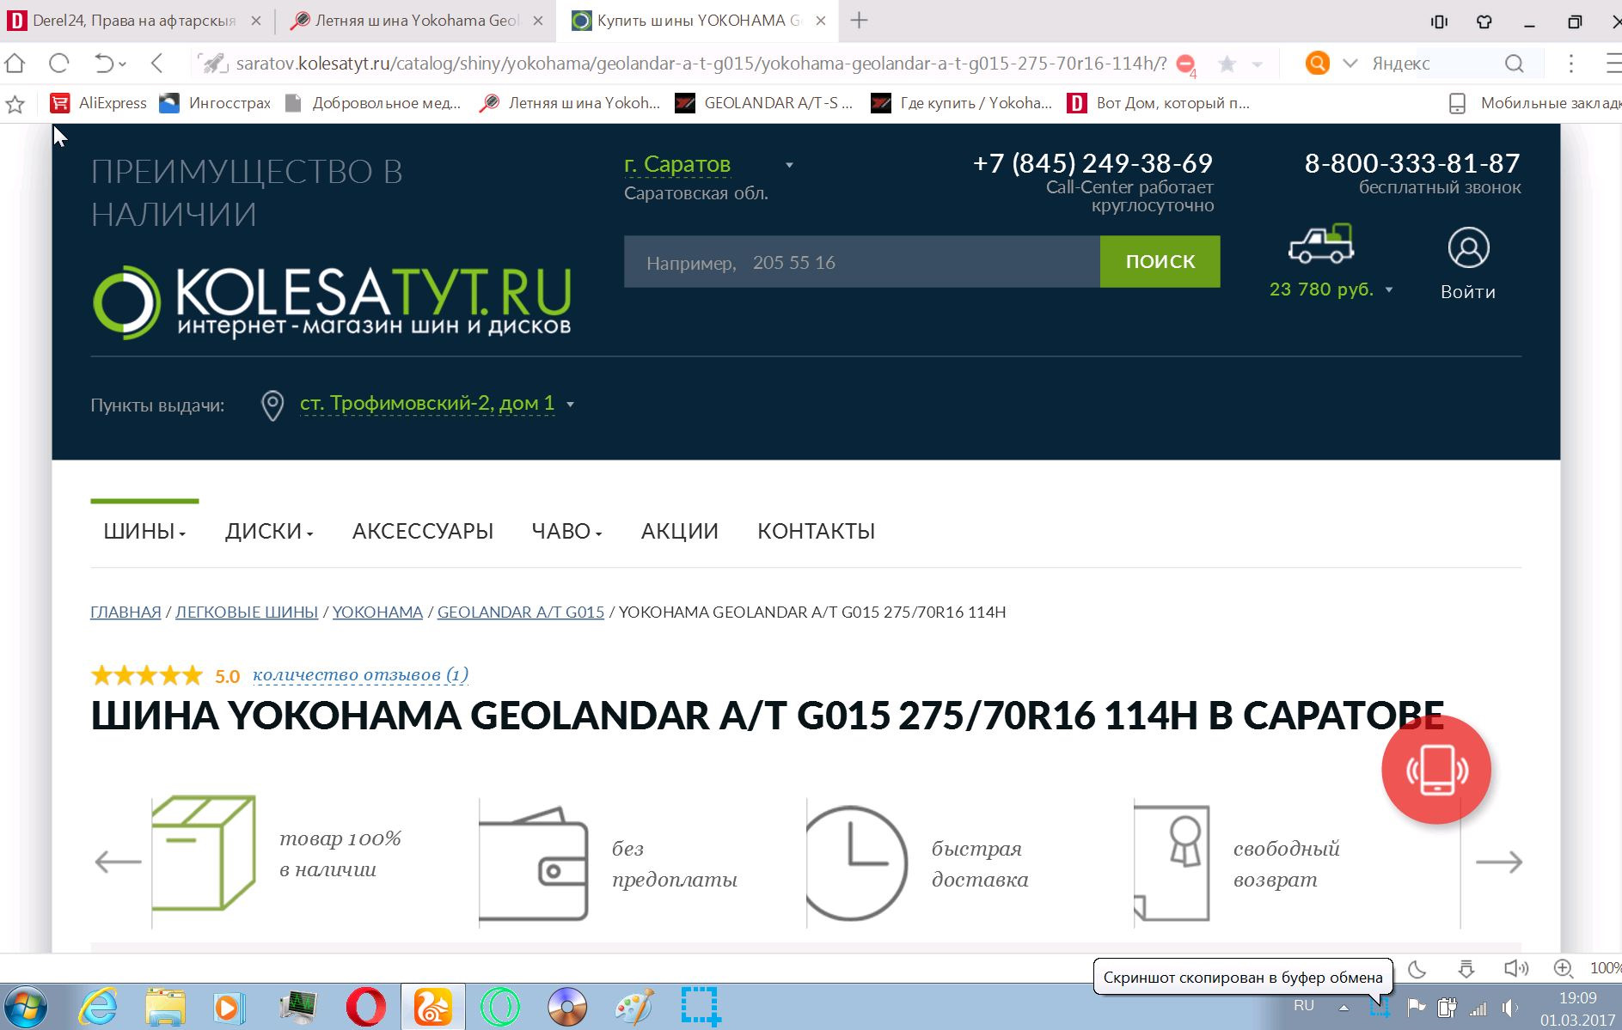Click the Яндекс search field
Viewport: 1622px width, 1030px height.
tap(1431, 64)
